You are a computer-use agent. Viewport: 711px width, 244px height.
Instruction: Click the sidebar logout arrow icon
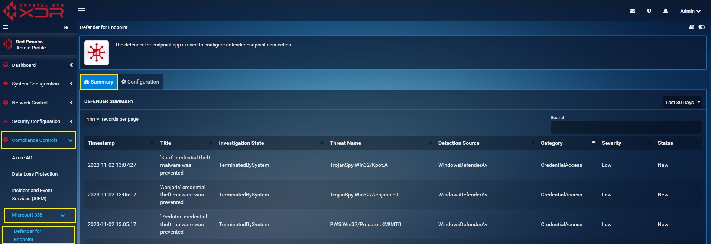[66, 27]
